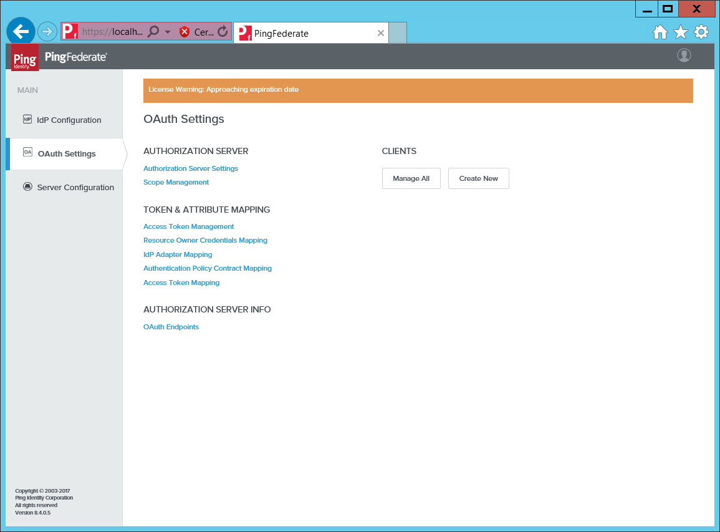720x532 pixels.
Task: Click the browser Home icon
Action: [660, 32]
